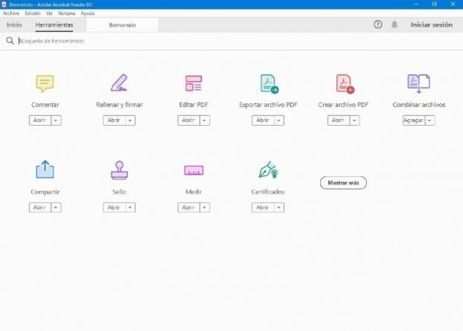This screenshot has width=463, height=331.
Task: Open notifications bell icon
Action: point(395,25)
